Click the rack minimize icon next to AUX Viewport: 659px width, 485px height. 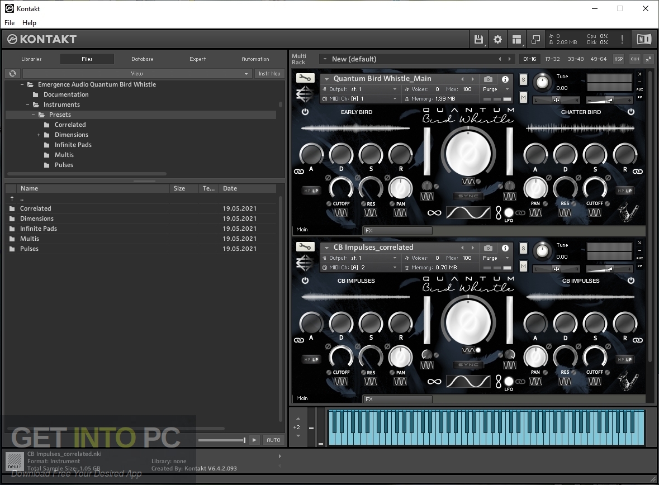649,59
